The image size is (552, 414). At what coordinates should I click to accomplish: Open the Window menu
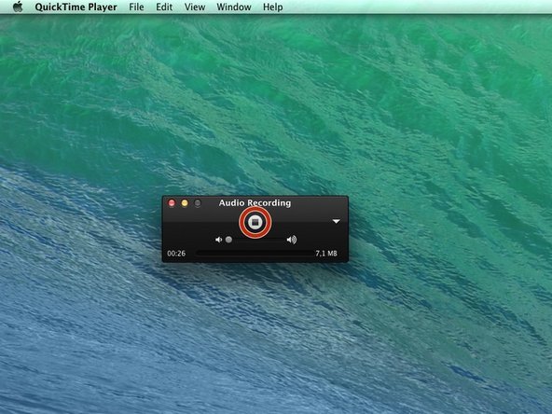234,7
